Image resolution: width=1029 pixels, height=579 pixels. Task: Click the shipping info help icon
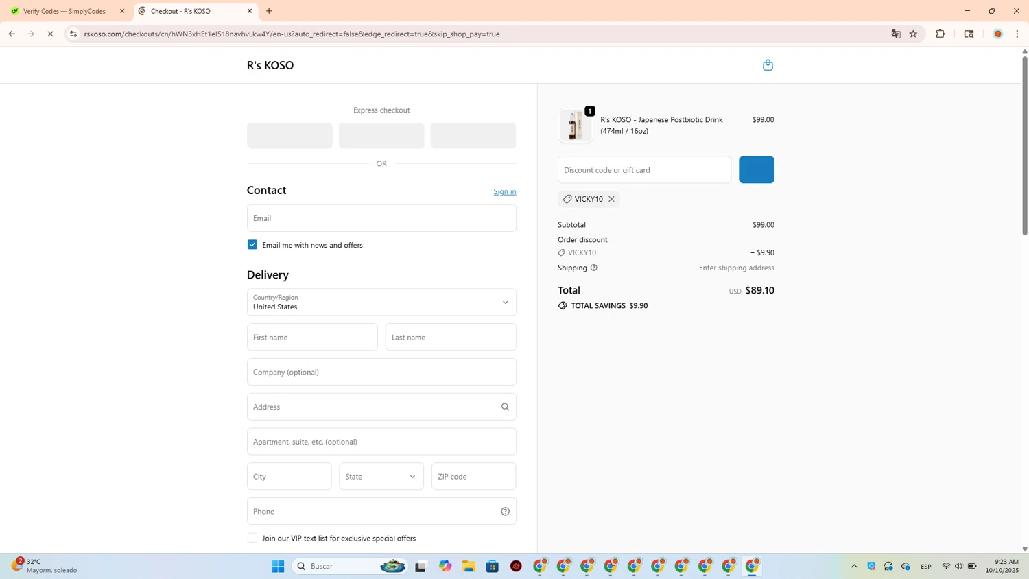(594, 268)
